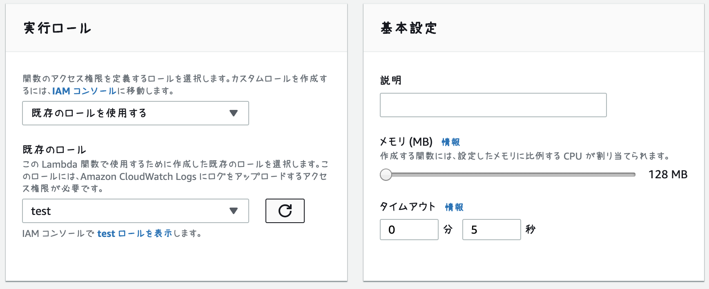
Task: Select the 128 MB memory slider handle
Action: [386, 175]
